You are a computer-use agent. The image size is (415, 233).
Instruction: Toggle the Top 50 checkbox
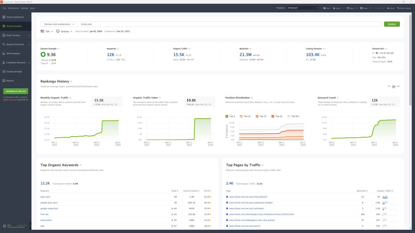coord(273,116)
